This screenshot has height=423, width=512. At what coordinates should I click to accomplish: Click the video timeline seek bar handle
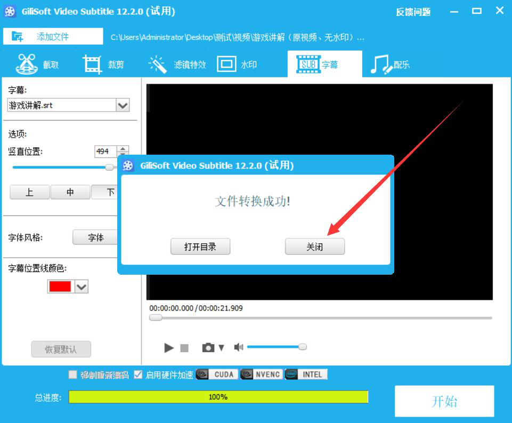pos(156,317)
